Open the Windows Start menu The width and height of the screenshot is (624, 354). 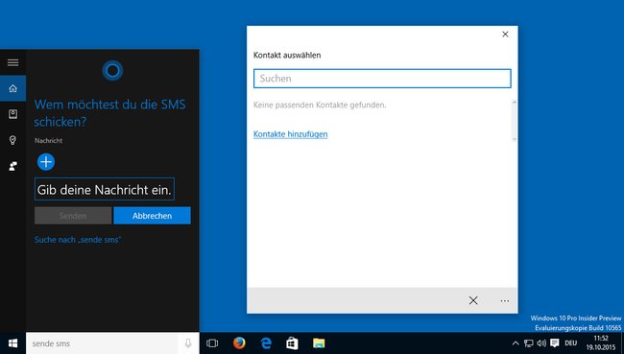pyautogui.click(x=12, y=342)
